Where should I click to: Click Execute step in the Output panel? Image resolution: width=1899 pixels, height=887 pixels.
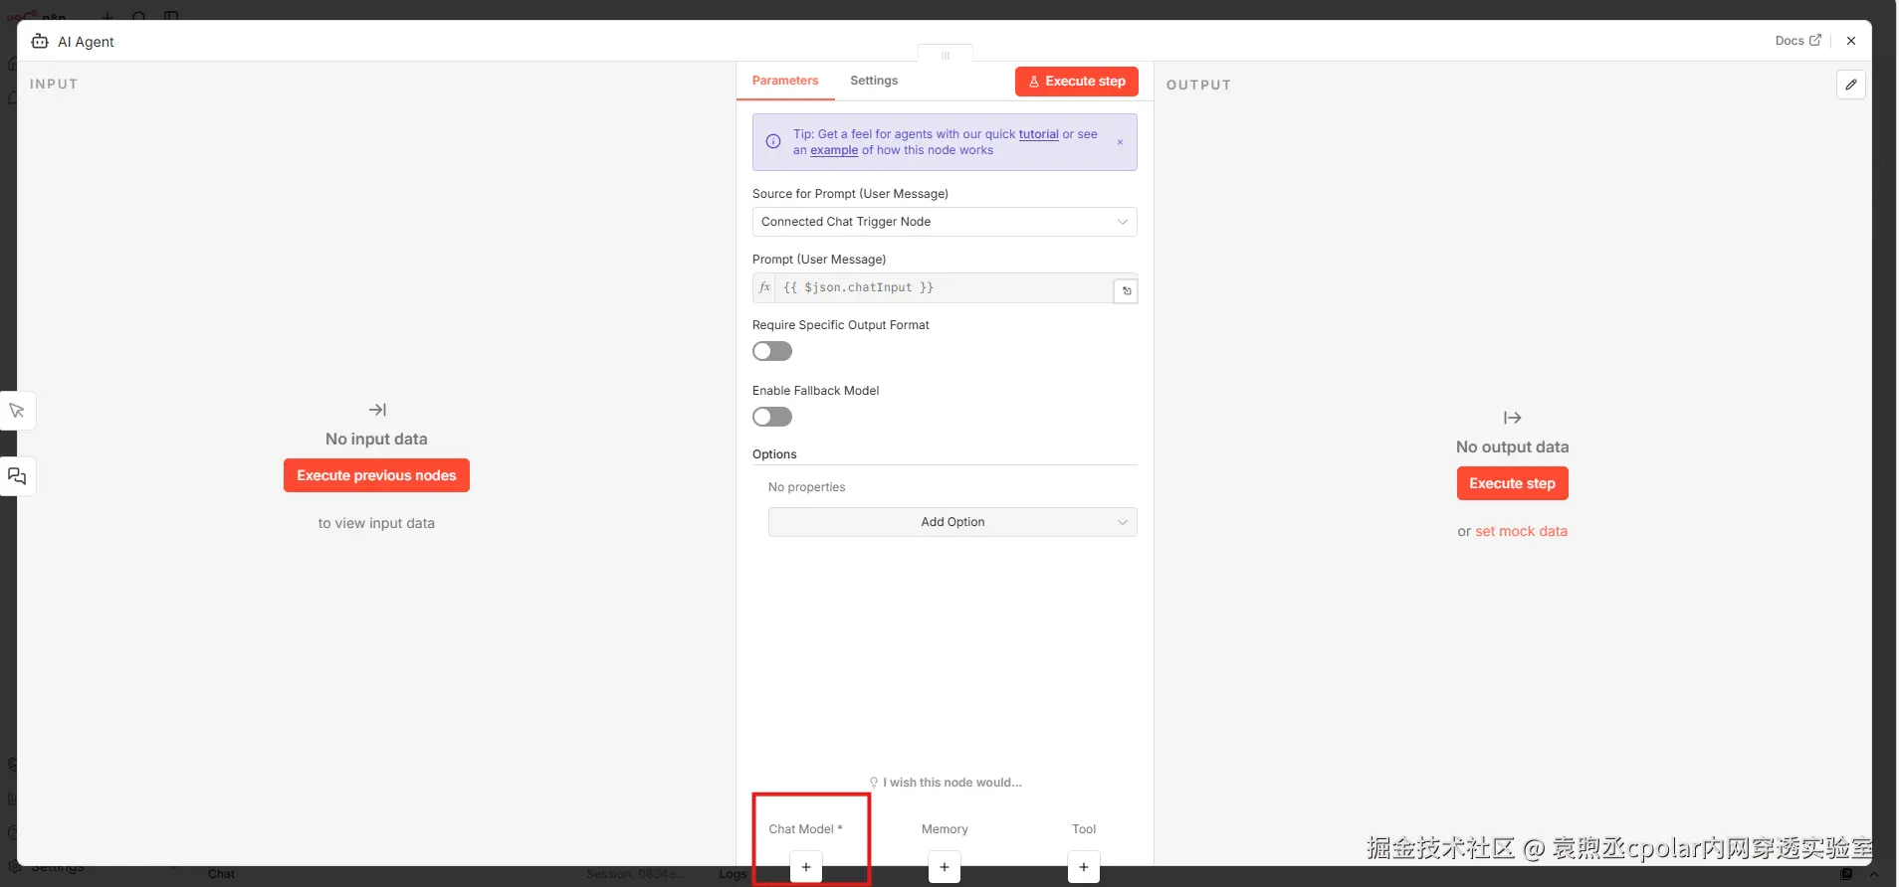(1512, 483)
